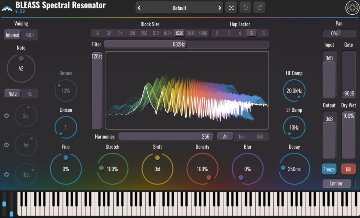
Task: Click the Filter 632Hz slider
Action: pyautogui.click(x=186, y=44)
